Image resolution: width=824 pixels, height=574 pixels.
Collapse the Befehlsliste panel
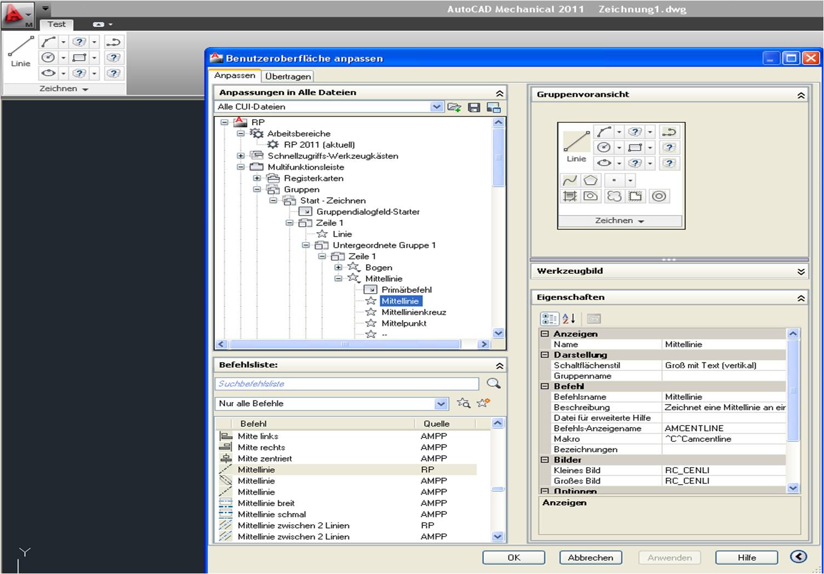(x=500, y=365)
